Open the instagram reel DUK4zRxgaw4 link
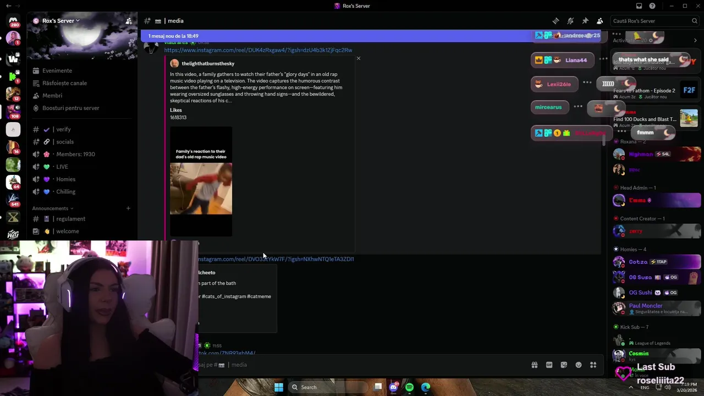The width and height of the screenshot is (704, 396). click(258, 50)
